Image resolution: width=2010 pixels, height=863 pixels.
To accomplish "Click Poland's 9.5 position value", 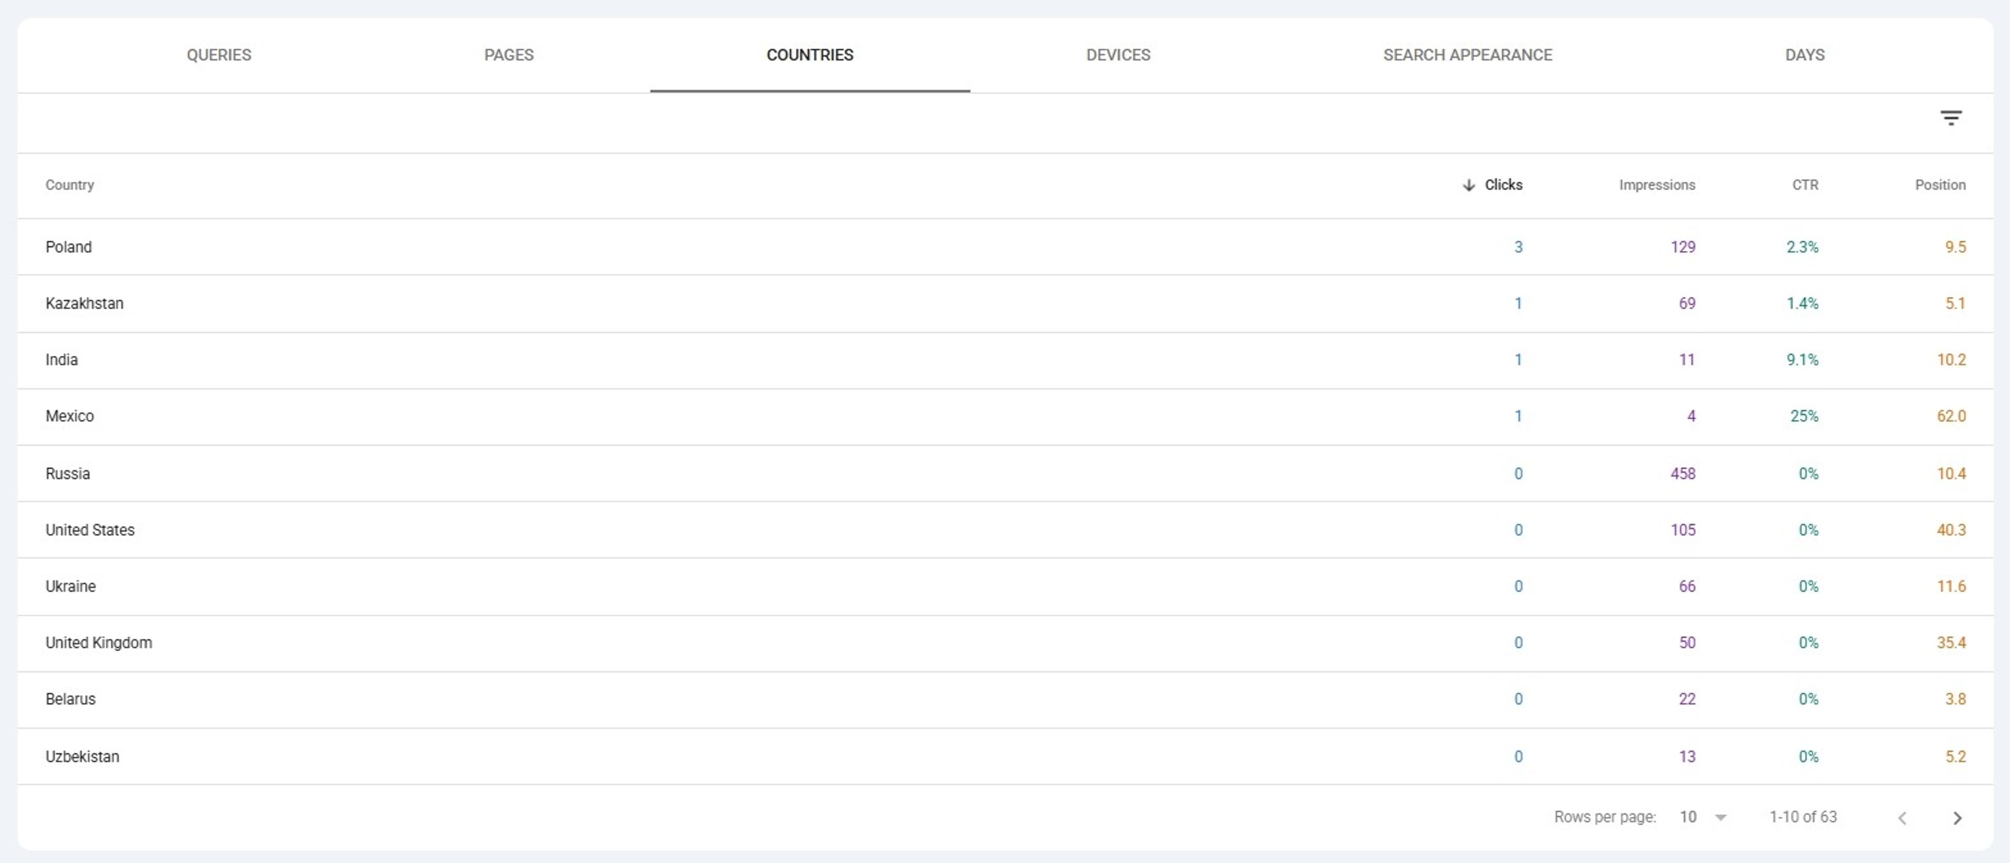I will coord(1955,248).
